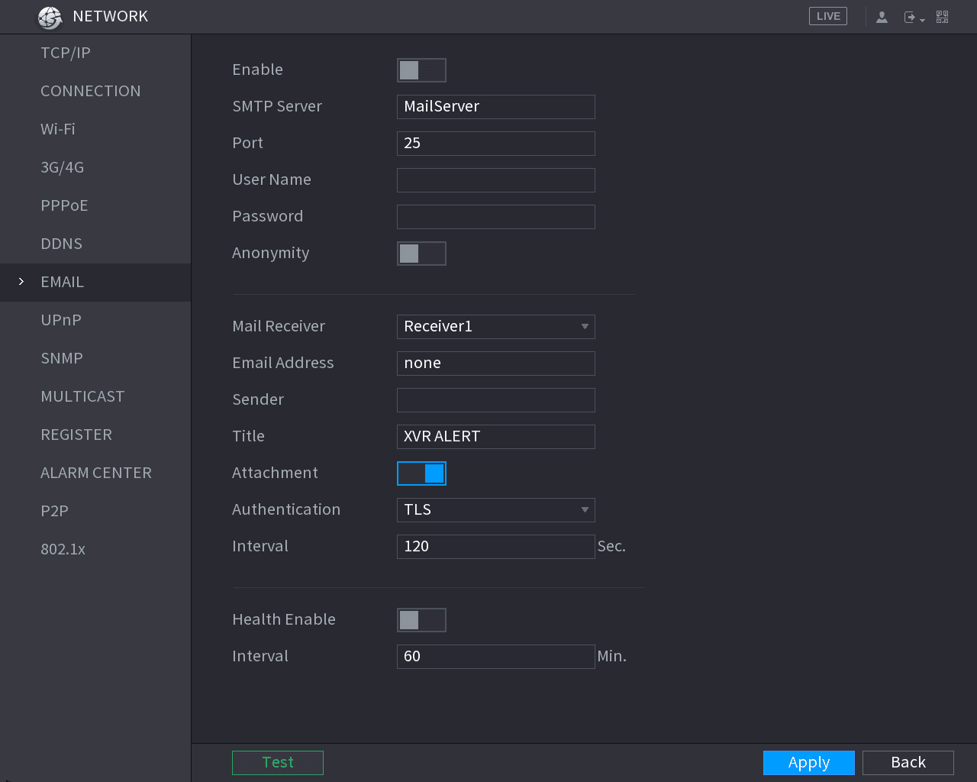Select the EMAIL menu item
This screenshot has height=782, width=977.
(95, 282)
